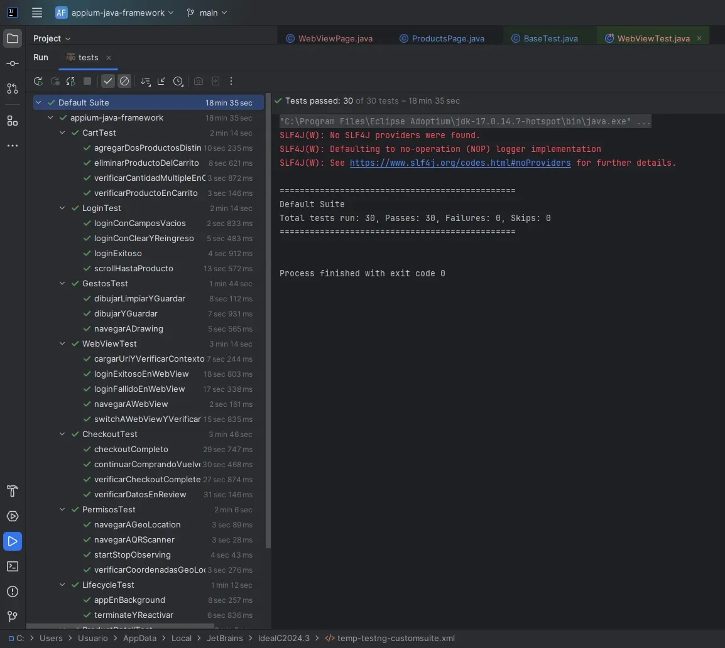Open the Build hammer tool window
The height and width of the screenshot is (648, 725).
(x=13, y=491)
